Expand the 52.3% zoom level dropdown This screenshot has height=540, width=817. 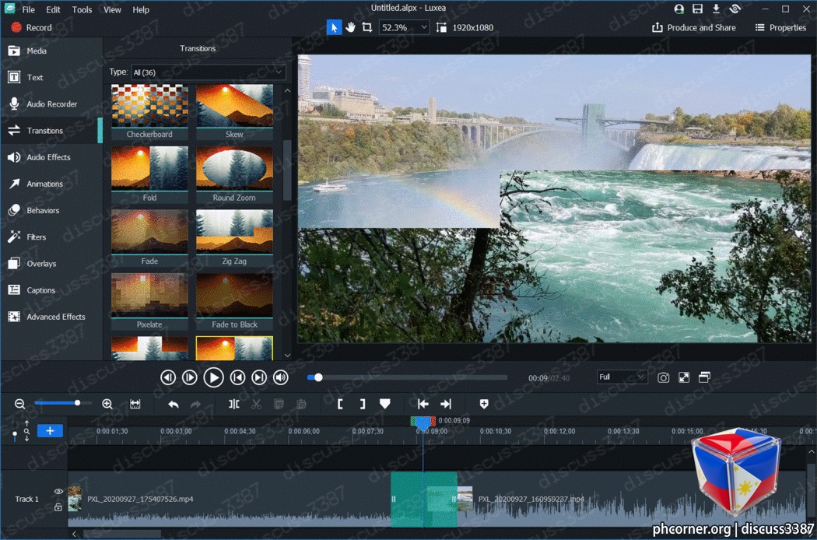tap(405, 28)
